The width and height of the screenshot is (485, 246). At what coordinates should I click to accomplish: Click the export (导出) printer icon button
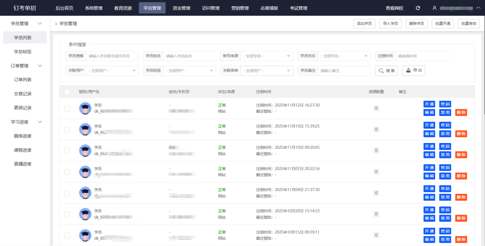coord(413,71)
